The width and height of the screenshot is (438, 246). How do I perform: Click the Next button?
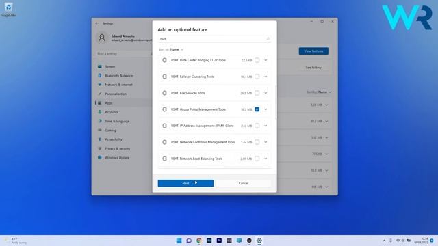(185, 183)
